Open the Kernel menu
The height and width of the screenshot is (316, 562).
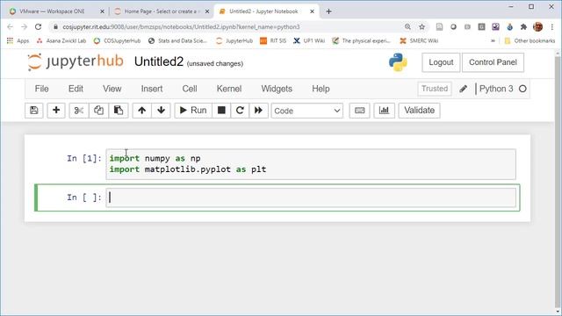point(229,89)
